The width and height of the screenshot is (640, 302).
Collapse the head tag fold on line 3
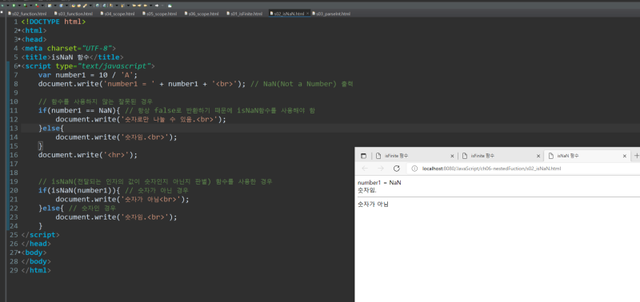(19, 39)
